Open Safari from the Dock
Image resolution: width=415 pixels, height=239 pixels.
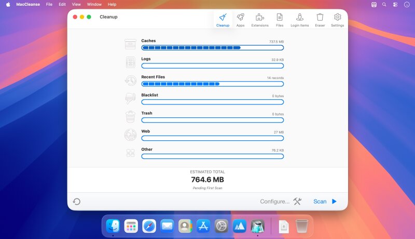point(149,226)
